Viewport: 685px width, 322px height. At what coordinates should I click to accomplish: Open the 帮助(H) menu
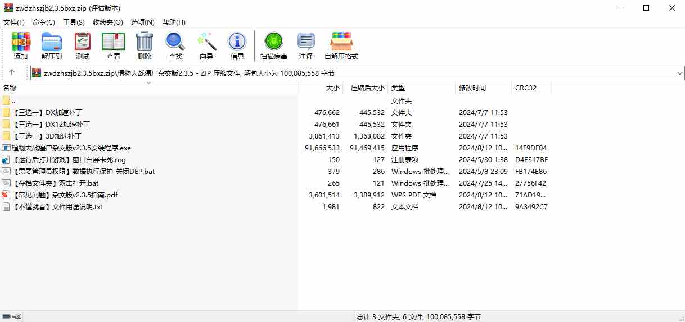(x=174, y=22)
